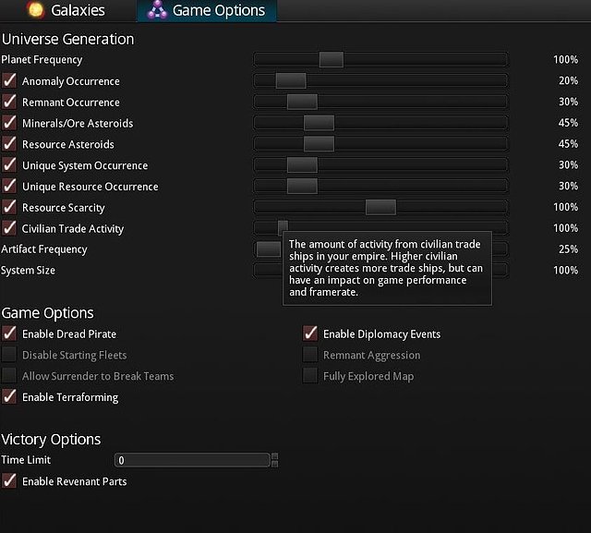591x533 pixels.
Task: Disable Civilian Trade Activity checkbox
Action: (9, 228)
